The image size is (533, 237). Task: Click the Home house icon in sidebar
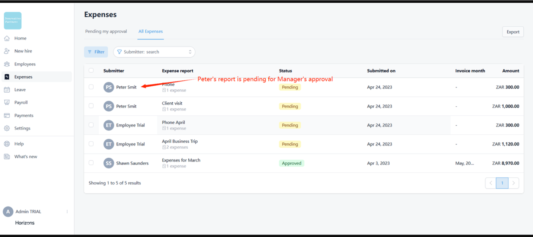pyautogui.click(x=7, y=38)
